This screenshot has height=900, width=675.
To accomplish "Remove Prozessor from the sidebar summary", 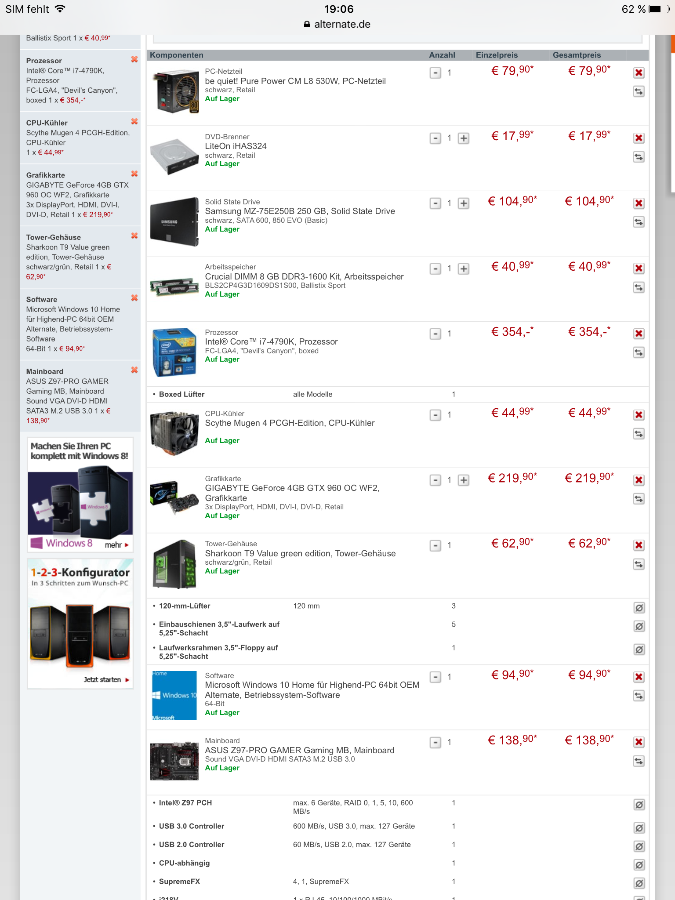I will tap(134, 59).
